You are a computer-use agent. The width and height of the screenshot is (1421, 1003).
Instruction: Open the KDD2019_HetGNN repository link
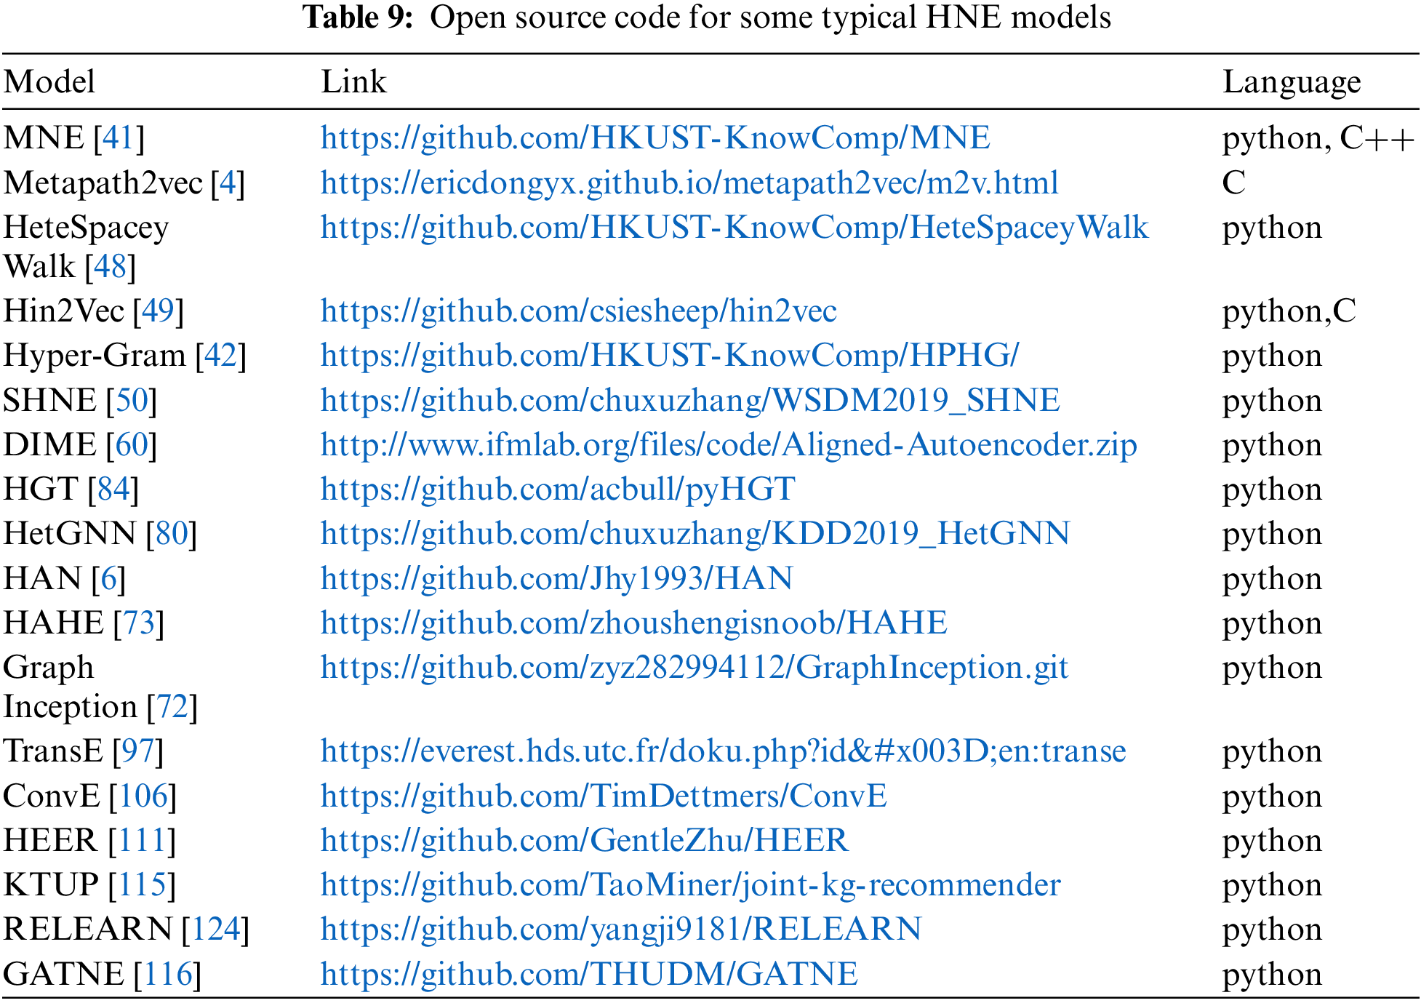click(695, 534)
